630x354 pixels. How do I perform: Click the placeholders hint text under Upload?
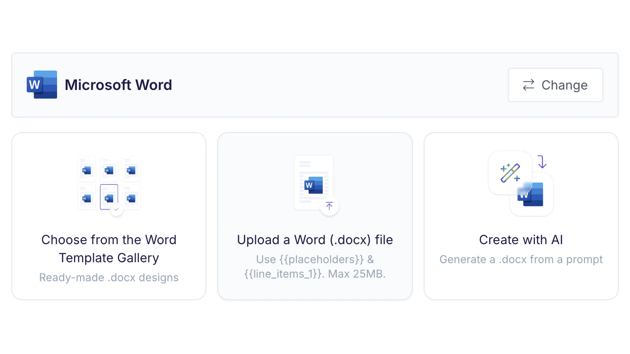click(315, 267)
